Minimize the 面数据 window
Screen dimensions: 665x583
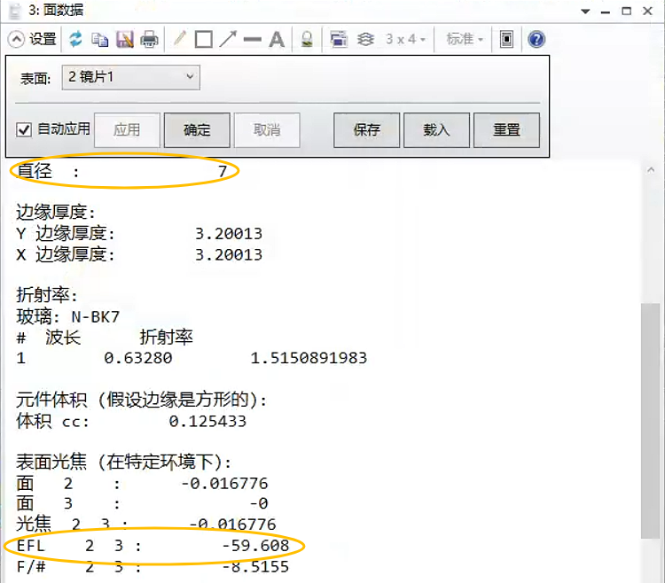[x=606, y=12]
